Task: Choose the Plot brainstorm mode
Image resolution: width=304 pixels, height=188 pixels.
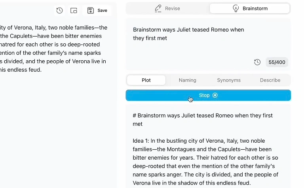Action: point(146,80)
